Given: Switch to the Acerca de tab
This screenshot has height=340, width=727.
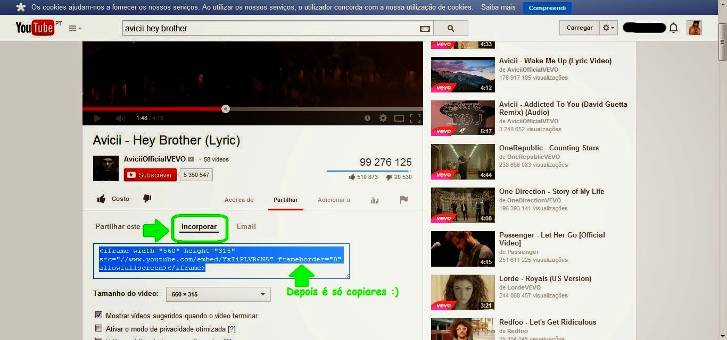Looking at the screenshot, I should [x=239, y=200].
